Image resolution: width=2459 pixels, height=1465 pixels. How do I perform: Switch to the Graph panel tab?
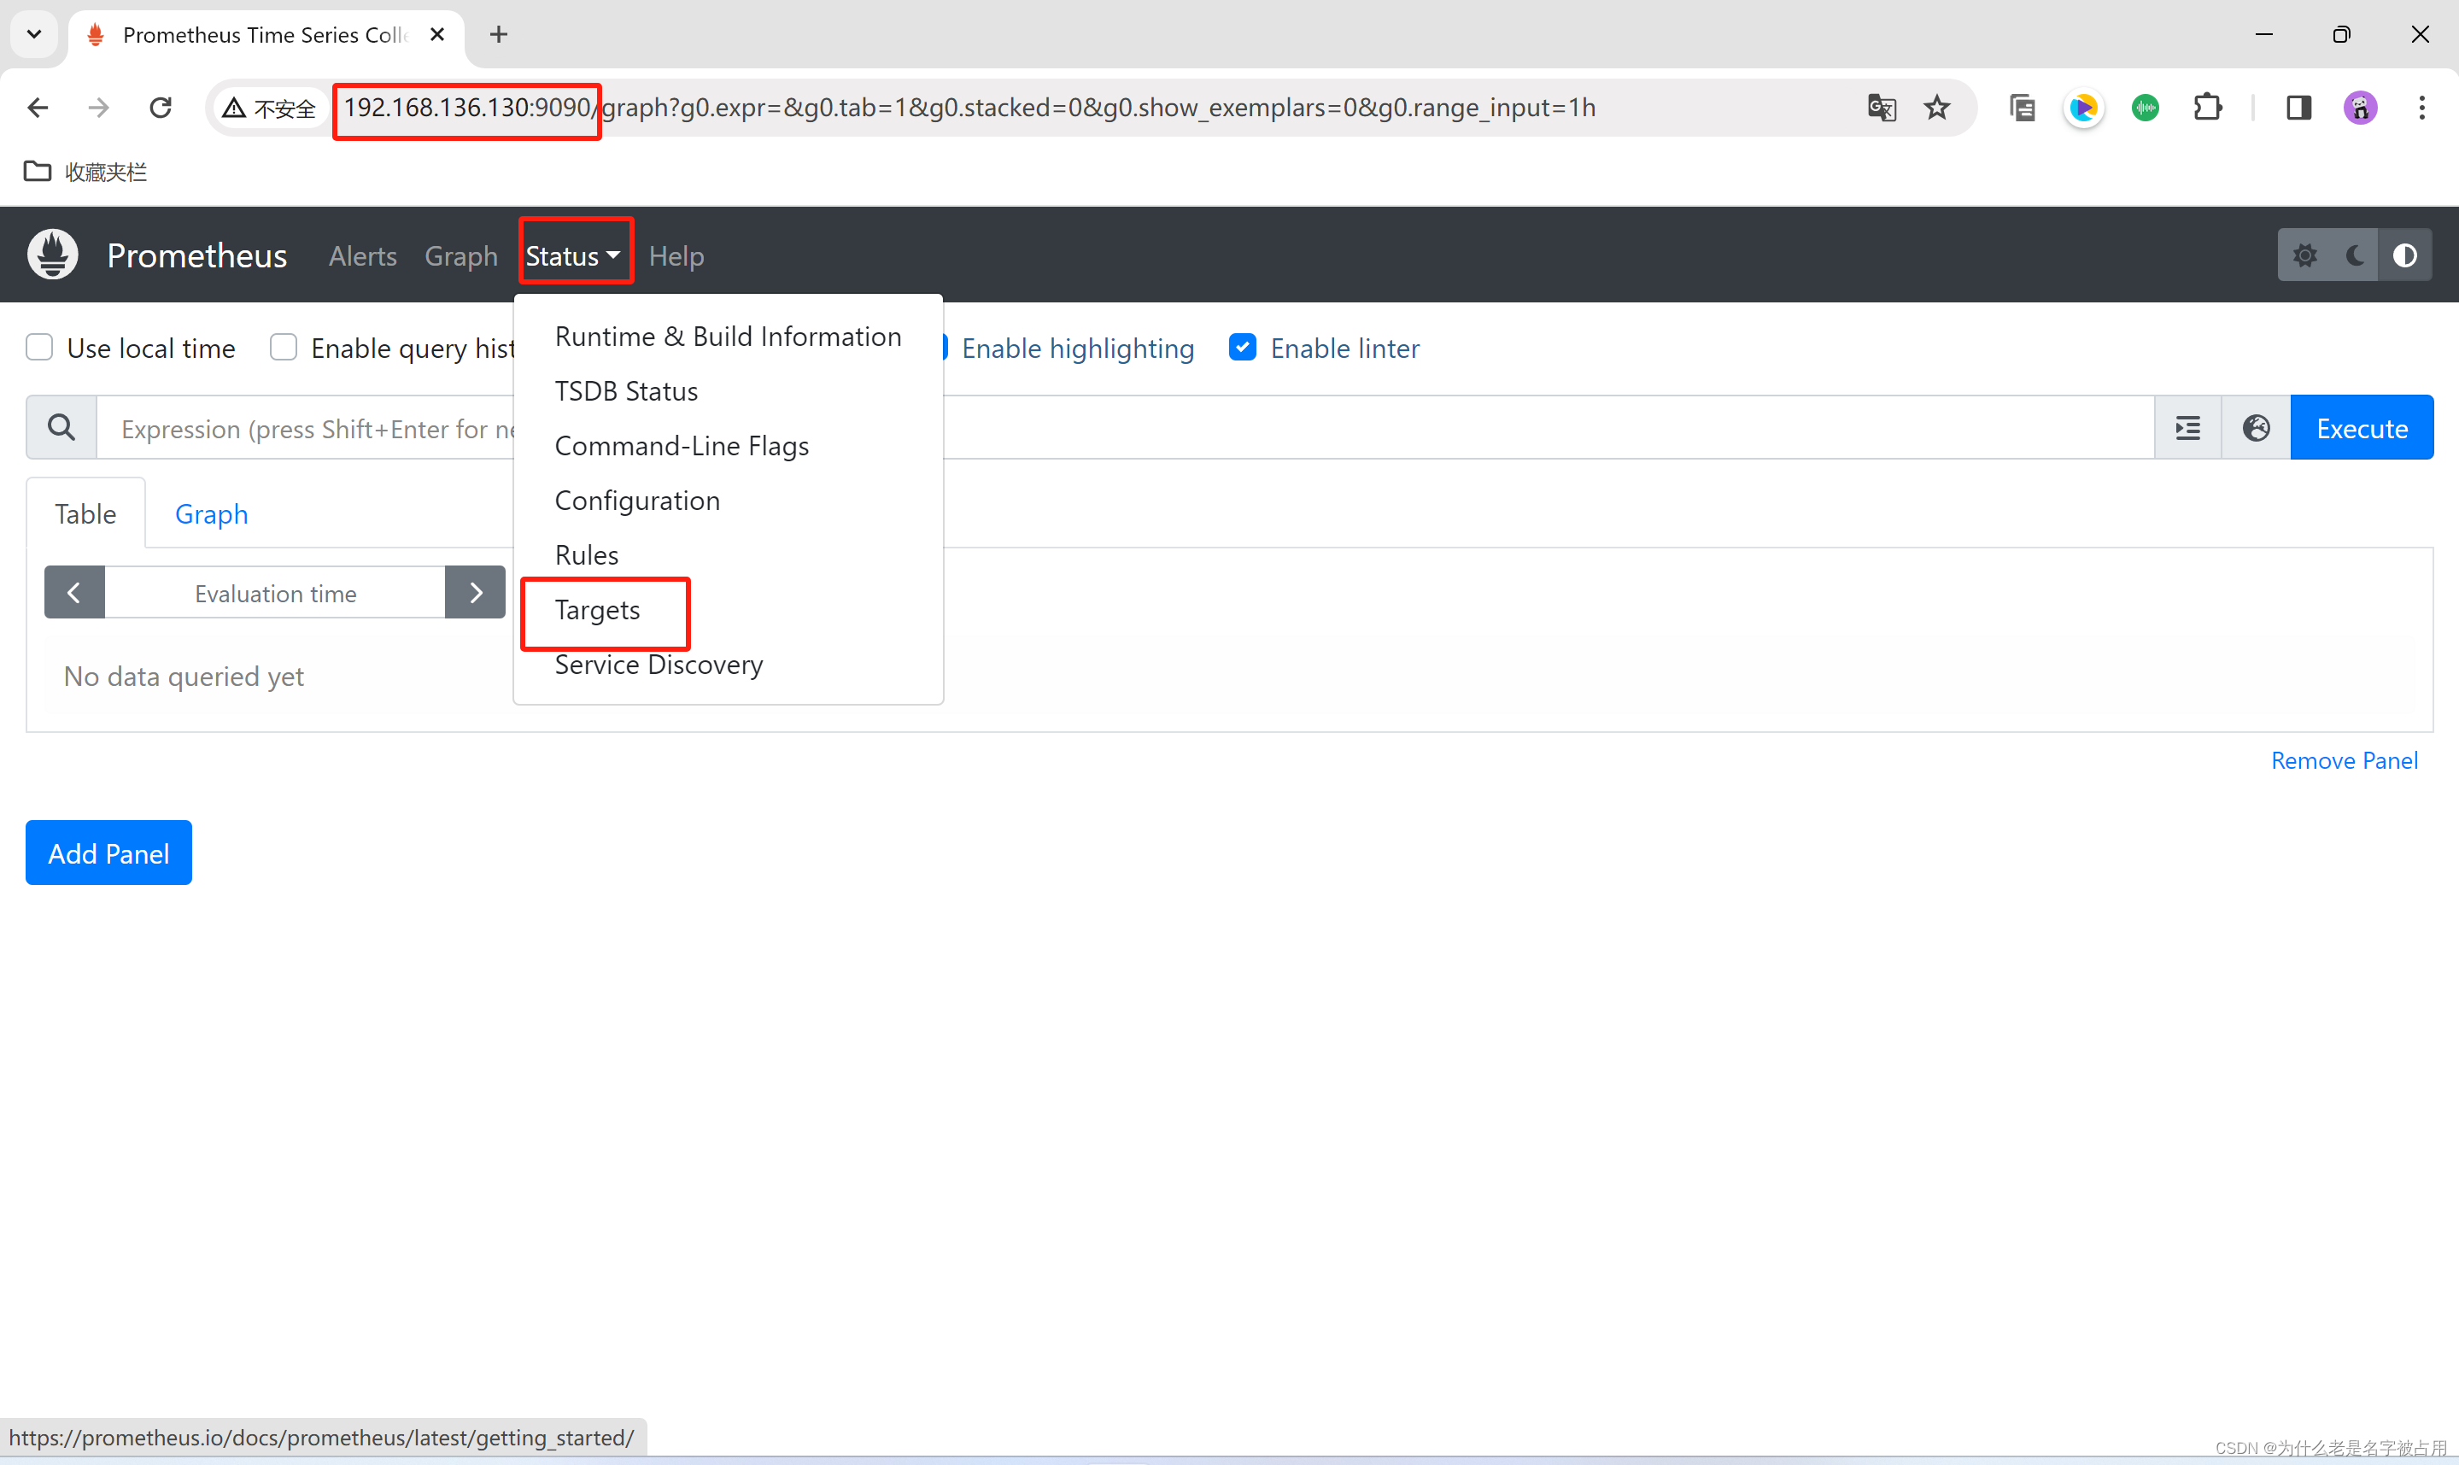coord(211,513)
